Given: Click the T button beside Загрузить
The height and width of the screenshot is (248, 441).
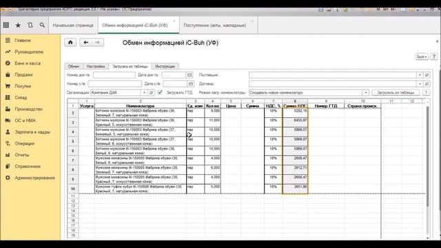Looking at the screenshot, I should pos(426,92).
